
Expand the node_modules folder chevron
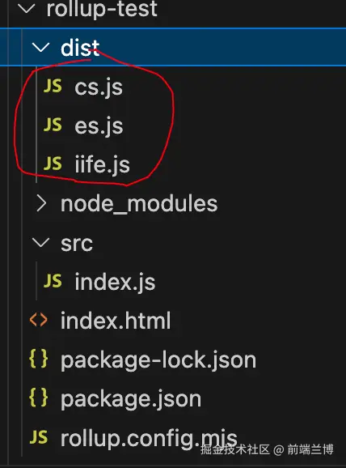[x=41, y=203]
